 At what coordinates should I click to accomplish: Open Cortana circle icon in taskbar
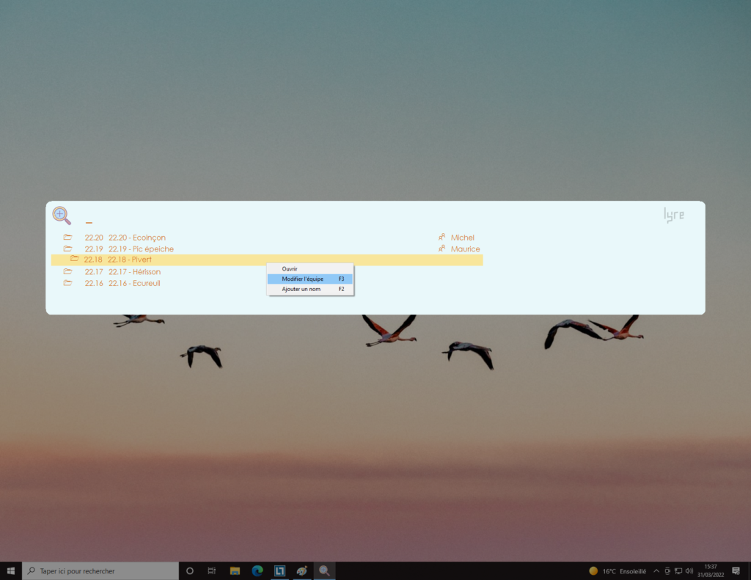tap(190, 571)
